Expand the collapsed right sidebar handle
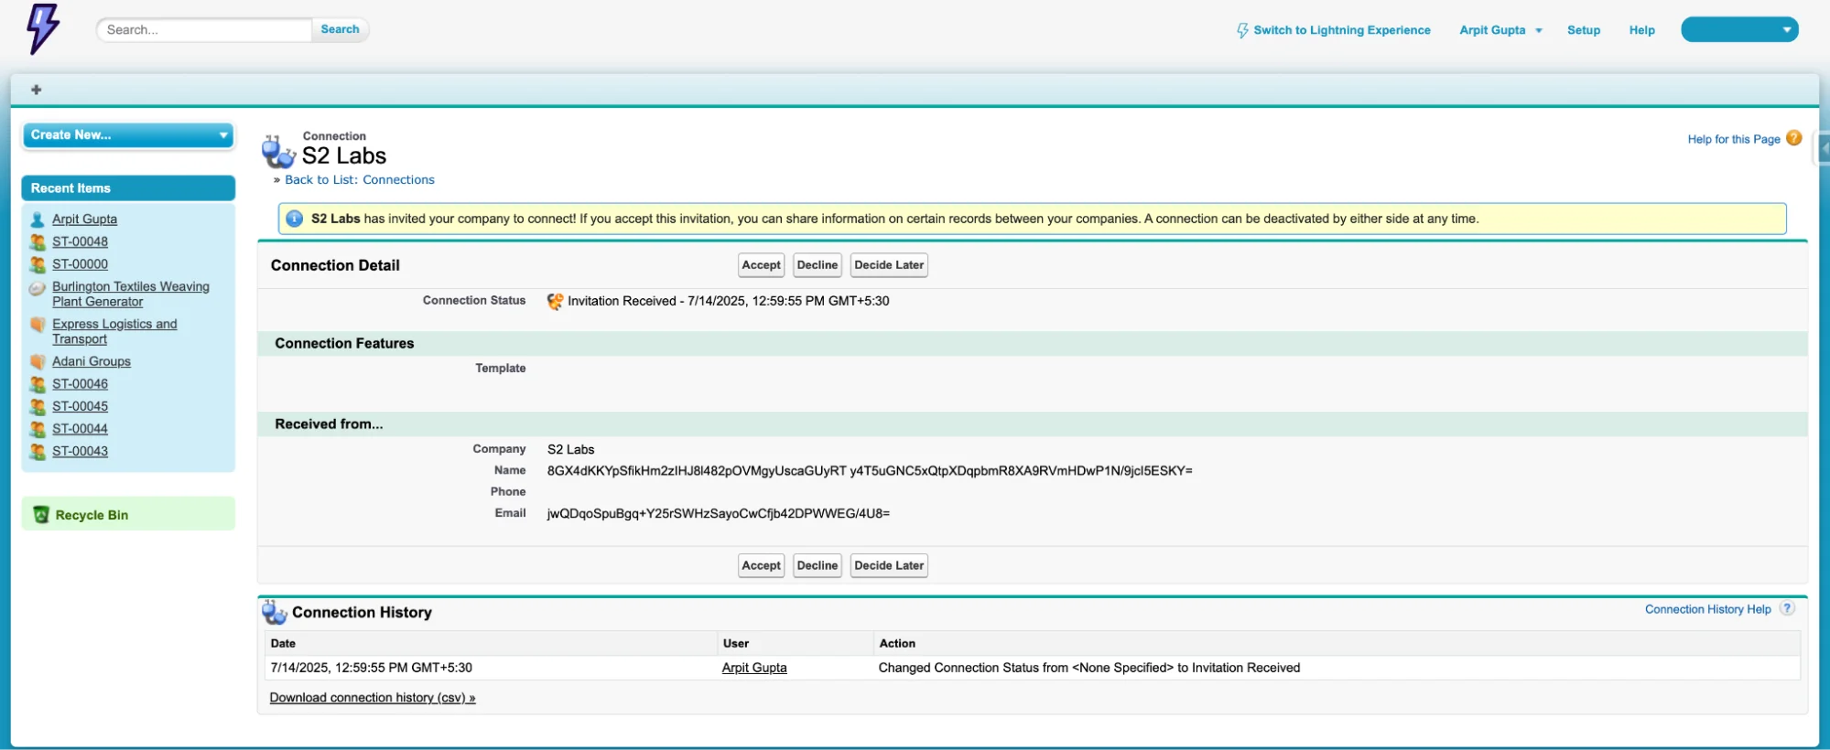 click(x=1823, y=148)
